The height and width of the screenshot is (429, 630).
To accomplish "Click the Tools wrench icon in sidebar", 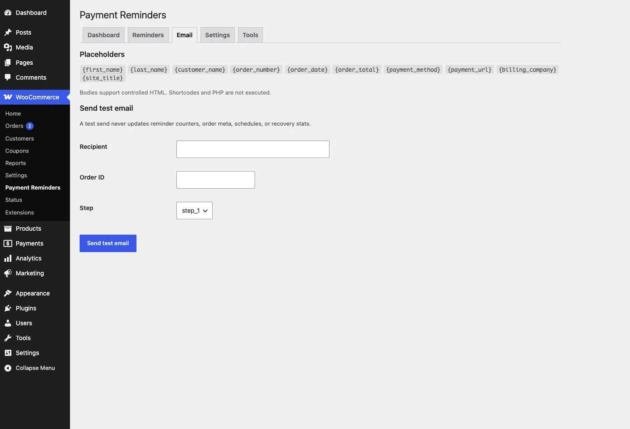I will click(x=8, y=338).
